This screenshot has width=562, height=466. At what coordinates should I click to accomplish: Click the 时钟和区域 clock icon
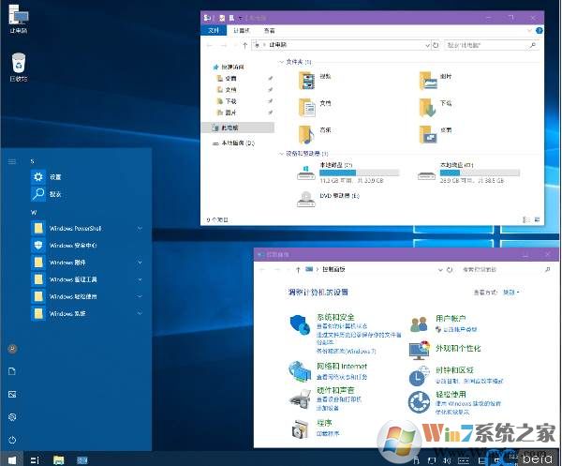point(419,376)
